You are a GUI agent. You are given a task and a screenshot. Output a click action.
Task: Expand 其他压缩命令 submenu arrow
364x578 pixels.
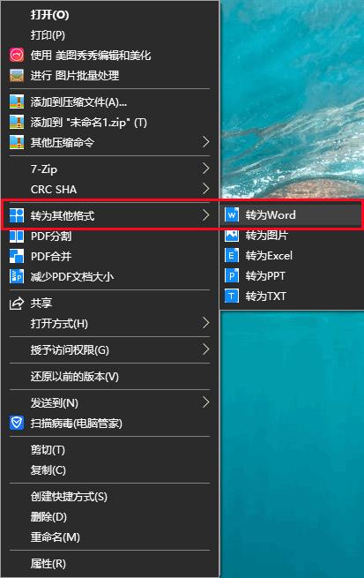pos(205,142)
